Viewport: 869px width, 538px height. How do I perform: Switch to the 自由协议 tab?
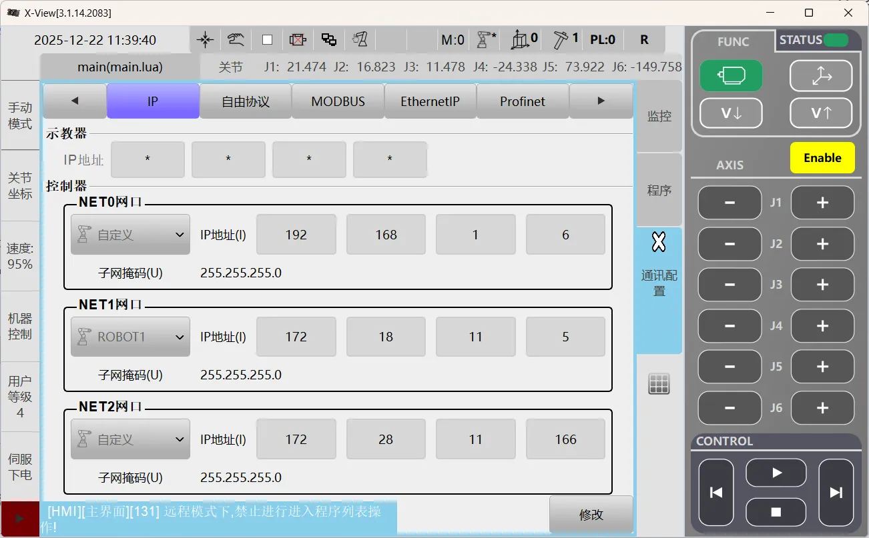click(x=246, y=101)
